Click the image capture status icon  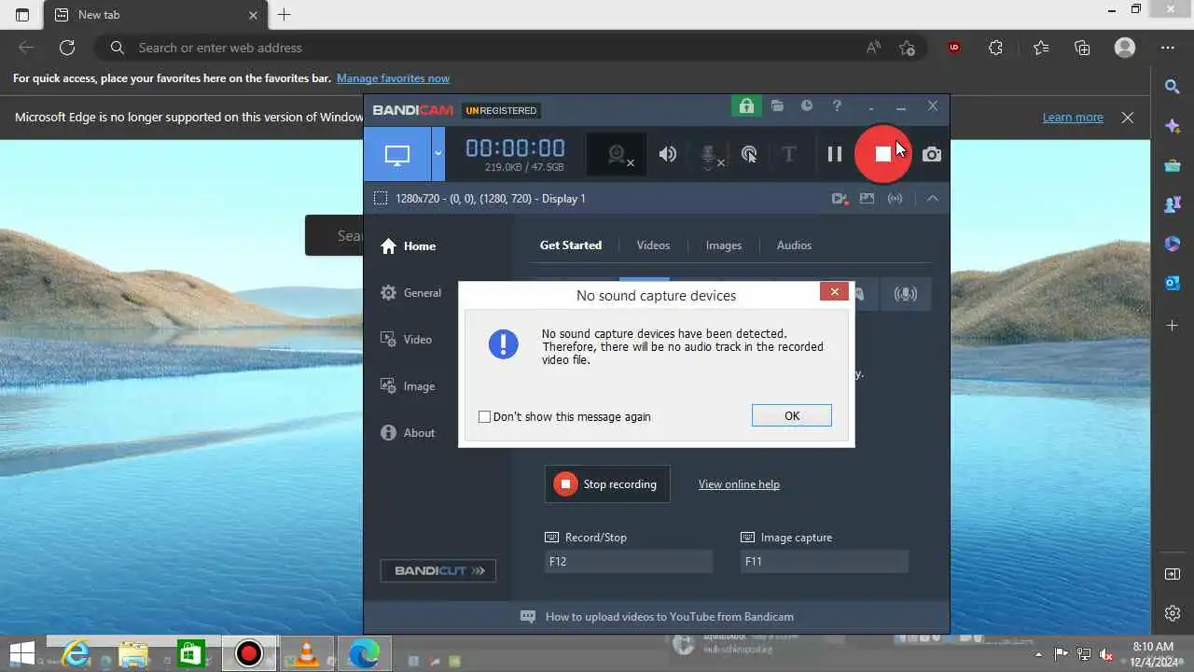(867, 198)
